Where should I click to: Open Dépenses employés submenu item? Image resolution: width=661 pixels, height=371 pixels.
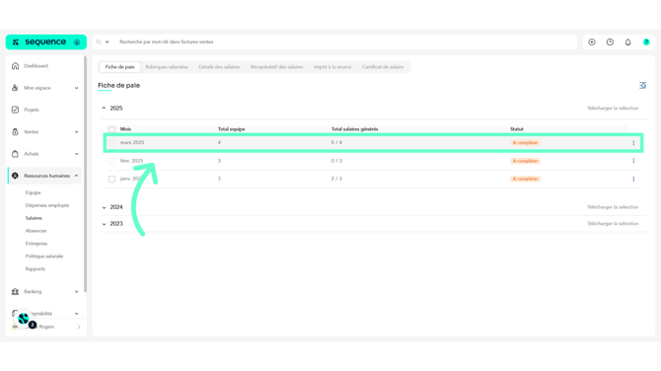click(47, 205)
